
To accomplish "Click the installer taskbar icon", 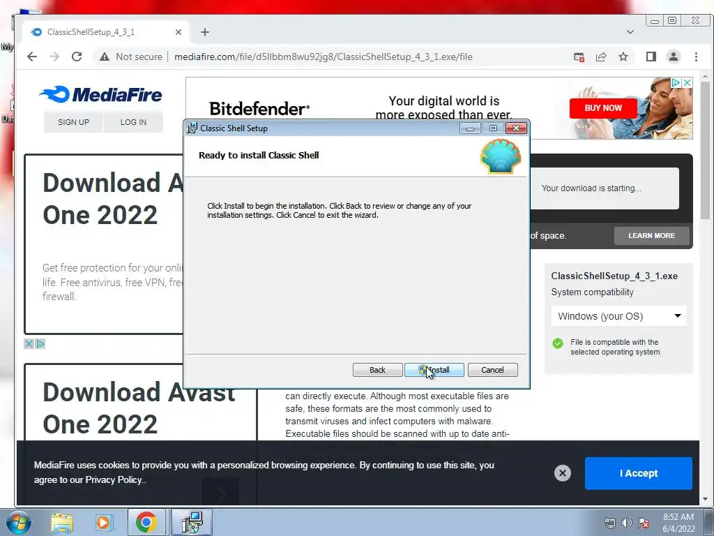I will [192, 522].
